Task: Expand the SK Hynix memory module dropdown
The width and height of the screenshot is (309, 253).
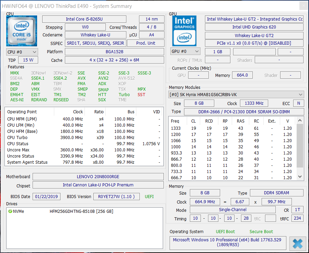Action: pyautogui.click(x=236, y=95)
